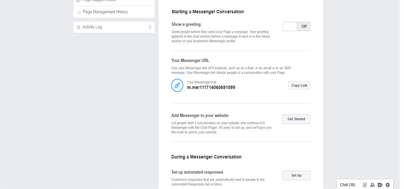Click the Your Messenger URL heading
Viewport: 404px width, 189px height.
(190, 61)
